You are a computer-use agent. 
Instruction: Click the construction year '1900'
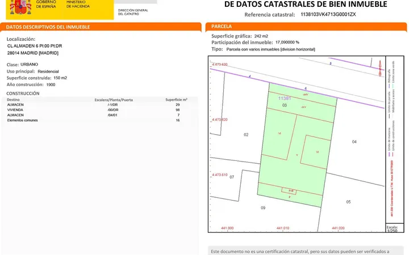pyautogui.click(x=51, y=84)
